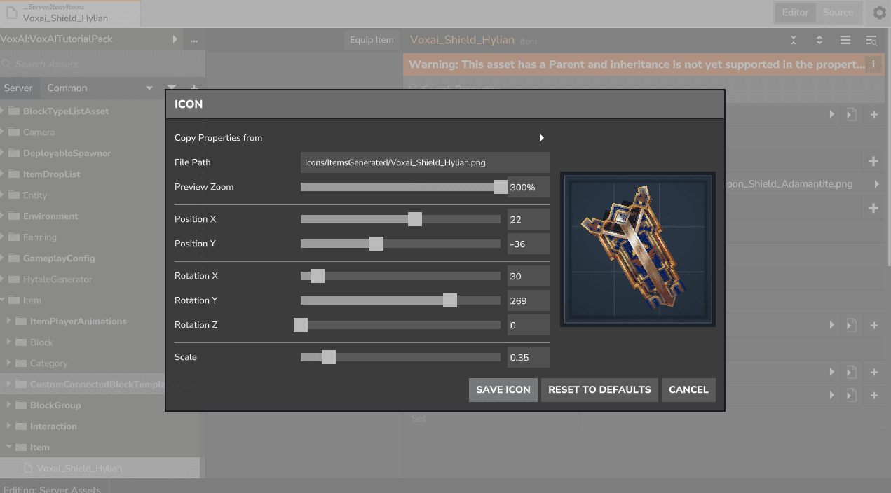891x493 pixels.
Task: Click the Save Icon button
Action: (x=503, y=390)
